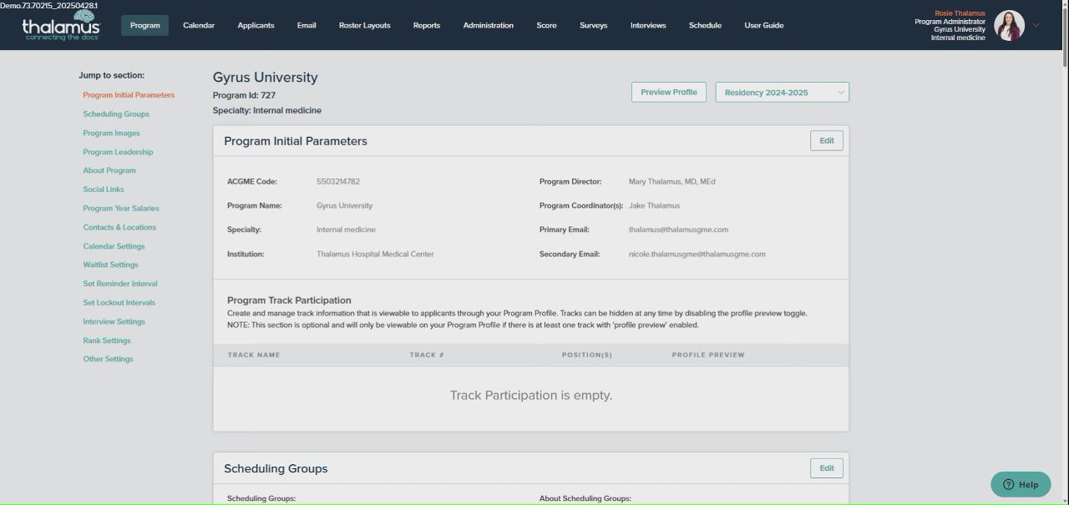
Task: Click the Position(s) column header
Action: click(587, 355)
